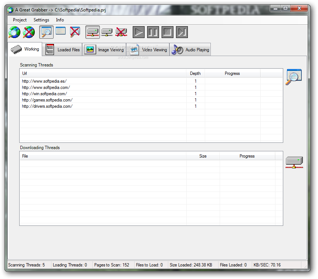Click the plain window toolbar icon

[61, 31]
